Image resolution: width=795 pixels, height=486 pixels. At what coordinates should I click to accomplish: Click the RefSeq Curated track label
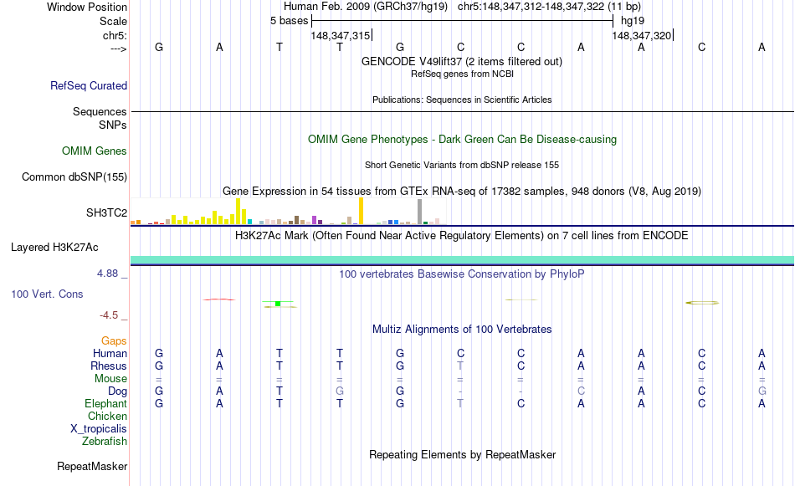click(88, 85)
